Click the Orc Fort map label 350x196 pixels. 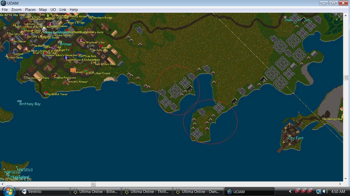coord(296,138)
